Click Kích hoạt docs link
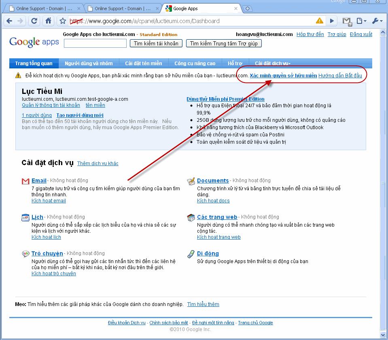The width and height of the screenshot is (388, 340). click(213, 201)
